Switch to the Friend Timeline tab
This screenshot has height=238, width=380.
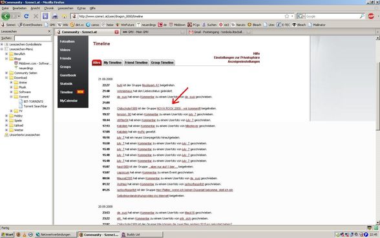coord(136,63)
